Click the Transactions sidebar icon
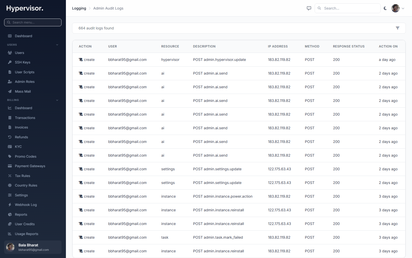The height and width of the screenshot is (258, 412). coord(10,118)
